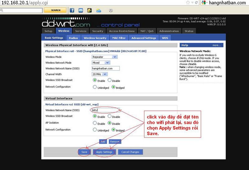Select the Basic Settings sub-tab

54,38
